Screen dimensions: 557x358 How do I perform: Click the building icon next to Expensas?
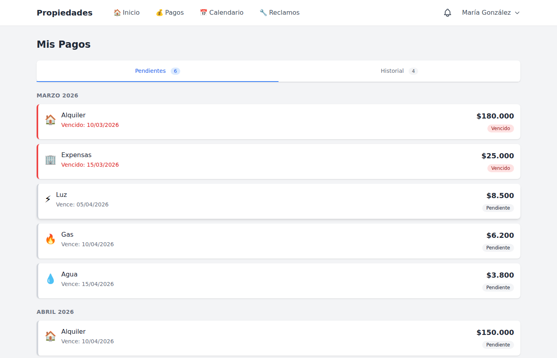(x=51, y=160)
